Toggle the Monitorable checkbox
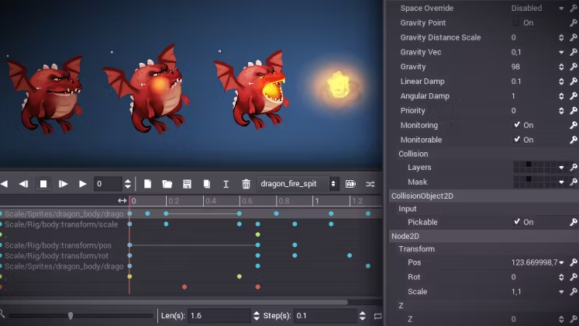 [516, 140]
